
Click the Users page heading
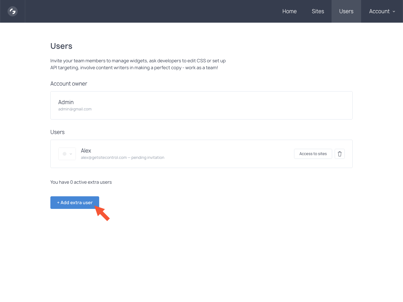click(61, 46)
